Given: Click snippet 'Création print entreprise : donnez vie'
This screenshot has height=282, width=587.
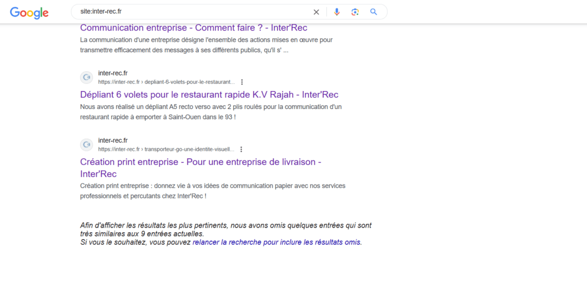Looking at the screenshot, I should [213, 191].
